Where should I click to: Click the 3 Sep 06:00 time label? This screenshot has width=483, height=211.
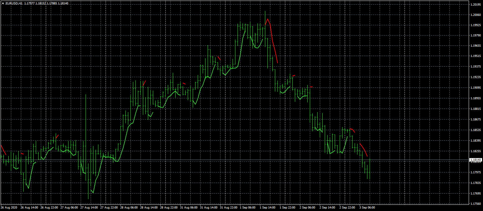pyautogui.click(x=367, y=208)
